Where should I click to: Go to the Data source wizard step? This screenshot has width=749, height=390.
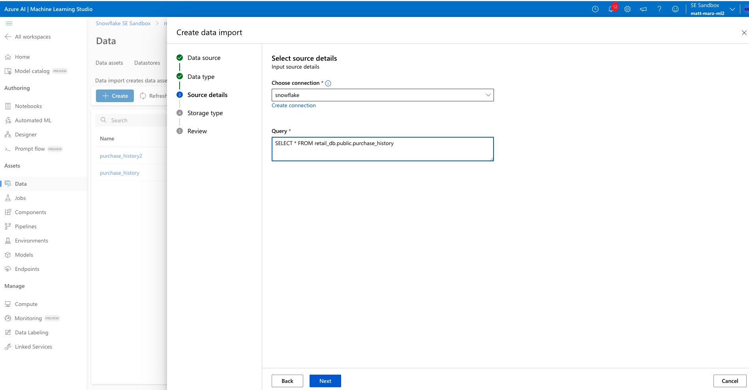[204, 58]
